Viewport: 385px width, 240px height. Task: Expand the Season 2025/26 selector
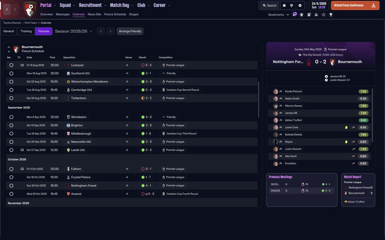coord(74,31)
